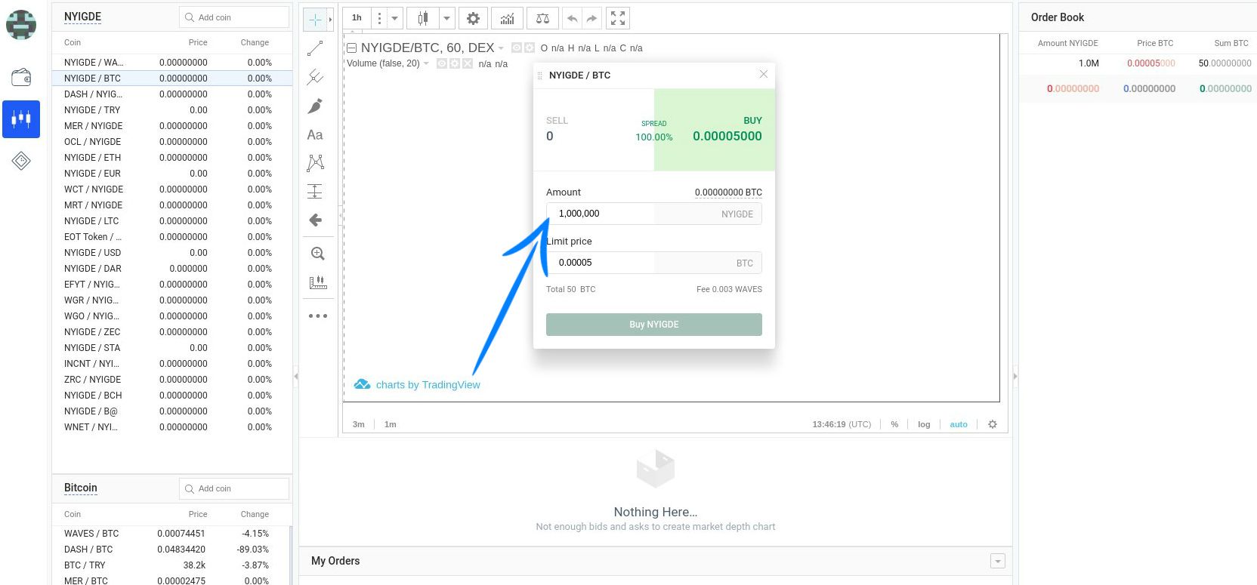Toggle visibility of Volume indicator

(x=443, y=63)
